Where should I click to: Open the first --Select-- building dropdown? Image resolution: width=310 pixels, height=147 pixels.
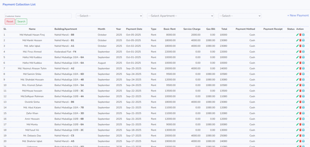[109, 16]
